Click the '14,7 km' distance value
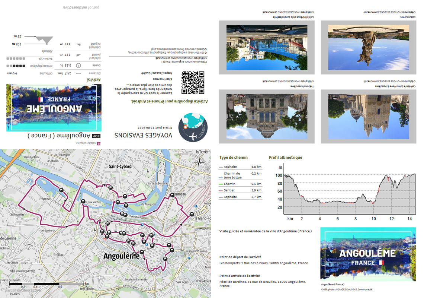Image resolution: width=424 pixels, height=298 pixels. point(65,73)
